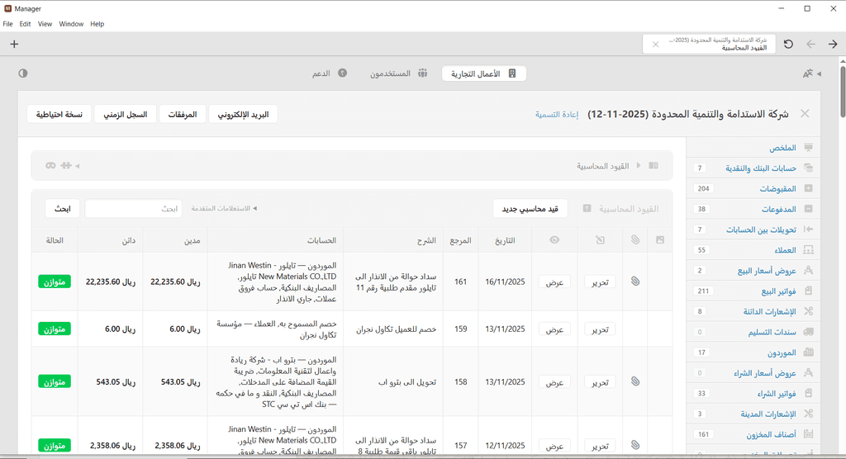Click the image icon column header
The height and width of the screenshot is (459, 846).
(x=660, y=240)
